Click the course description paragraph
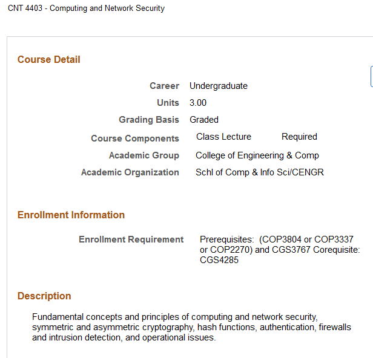 click(191, 327)
